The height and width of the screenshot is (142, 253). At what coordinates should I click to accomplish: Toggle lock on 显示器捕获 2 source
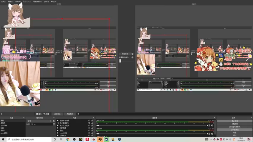[x=92, y=123]
